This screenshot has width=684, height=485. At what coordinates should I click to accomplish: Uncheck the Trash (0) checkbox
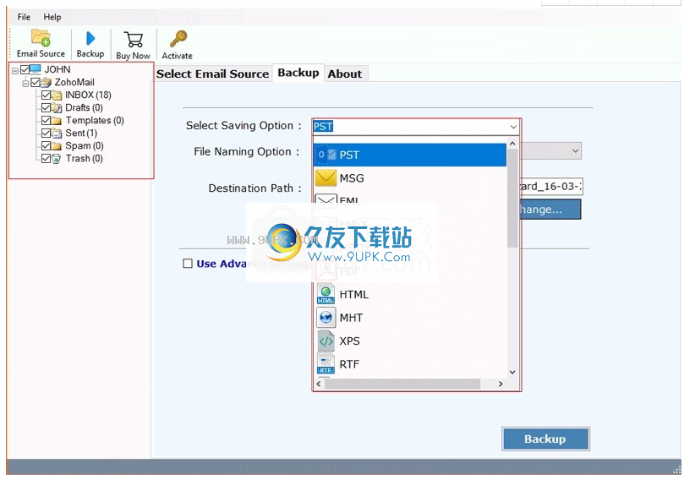[47, 159]
